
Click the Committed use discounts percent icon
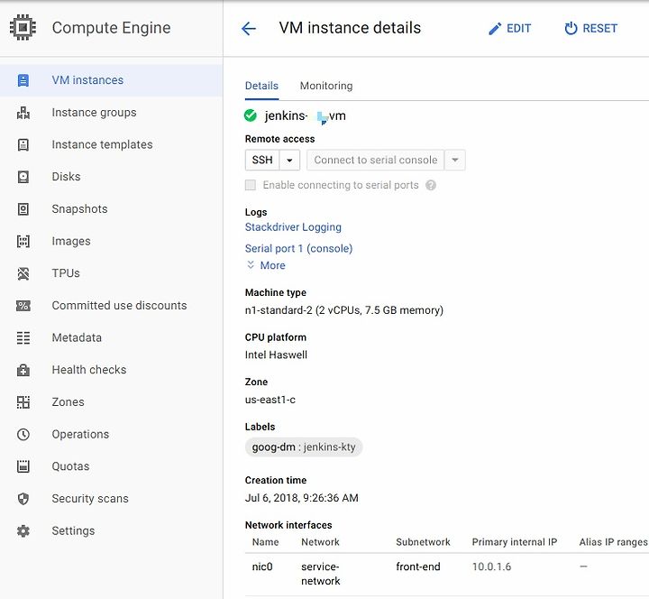coord(23,306)
